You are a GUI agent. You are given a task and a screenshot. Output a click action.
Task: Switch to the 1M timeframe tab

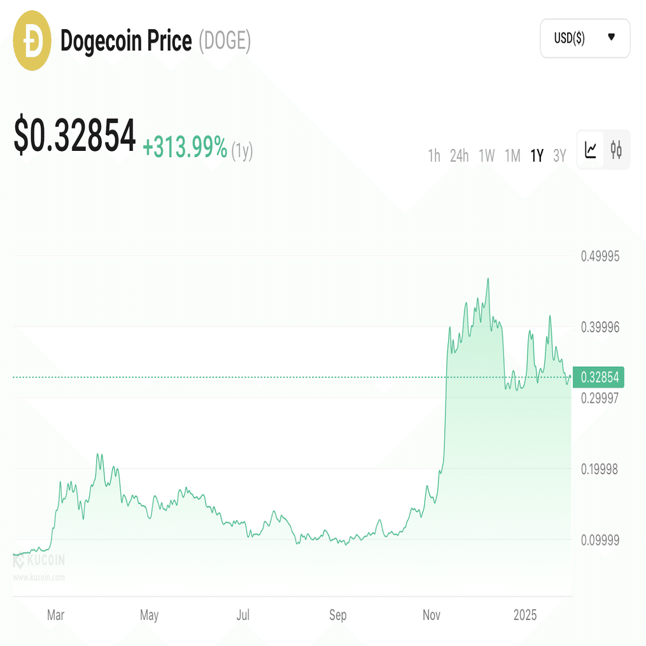[512, 155]
